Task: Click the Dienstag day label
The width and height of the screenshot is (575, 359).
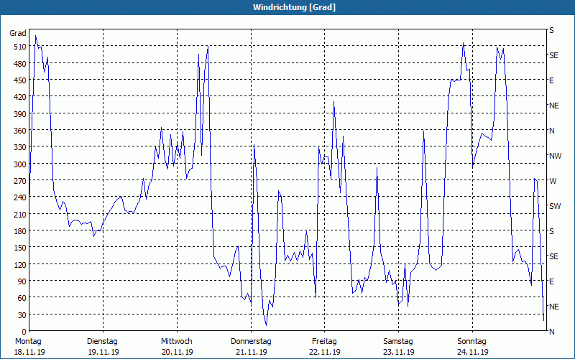Action: click(102, 342)
